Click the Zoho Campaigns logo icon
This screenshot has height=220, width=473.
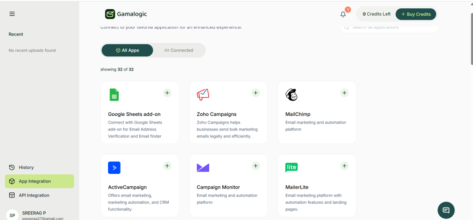203,95
